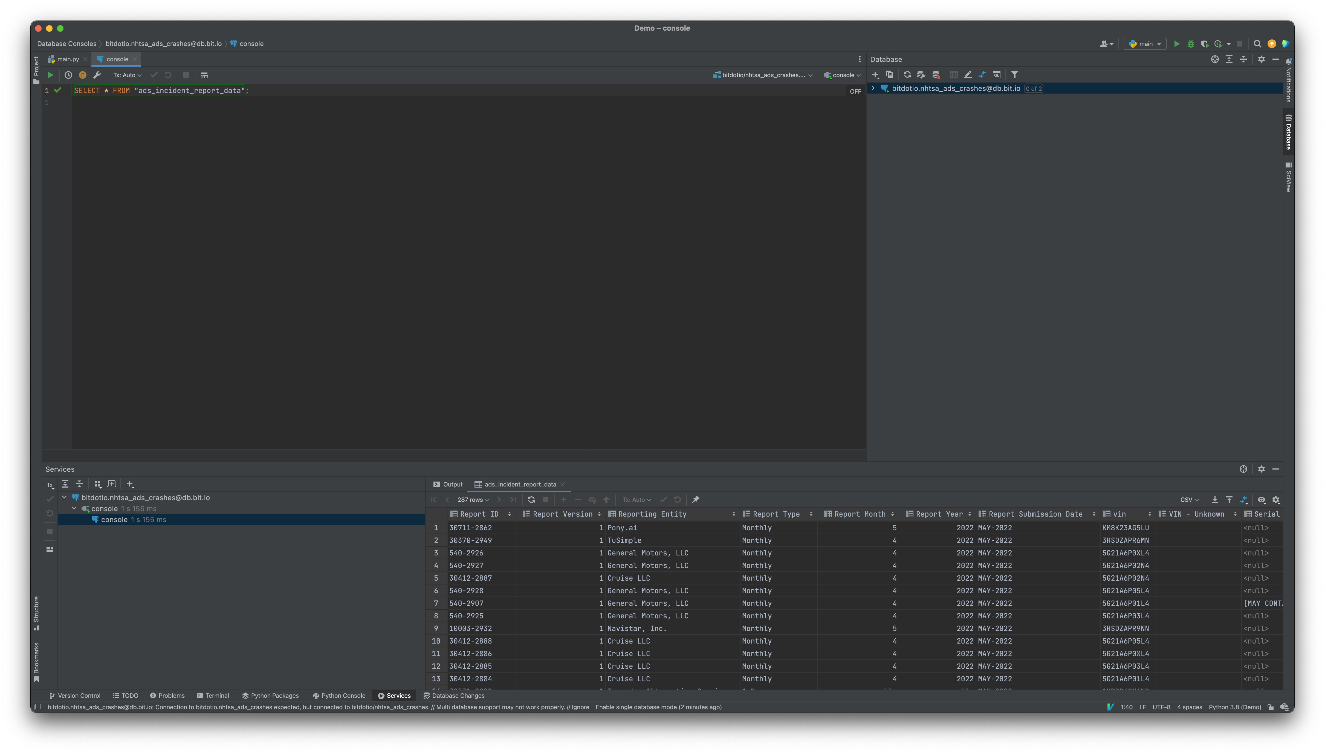
Task: Open the Output result tab
Action: pyautogui.click(x=448, y=484)
